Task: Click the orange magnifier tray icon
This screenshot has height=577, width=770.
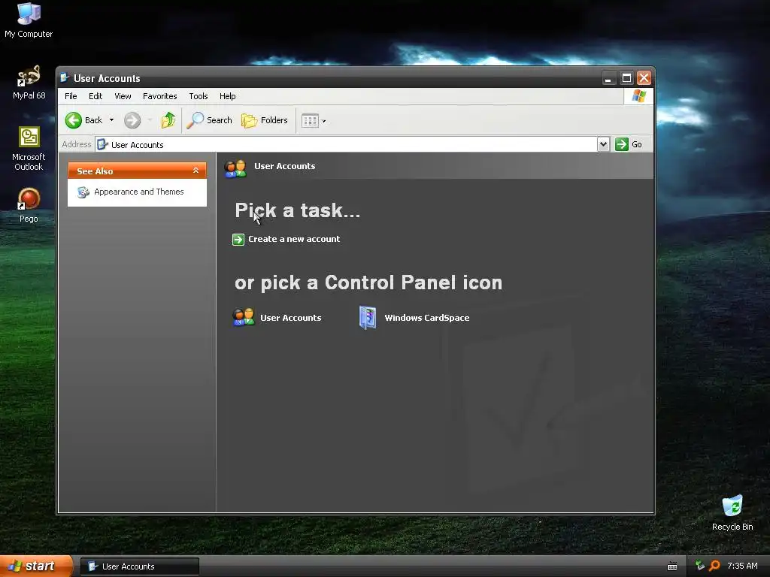Action: tap(714, 566)
